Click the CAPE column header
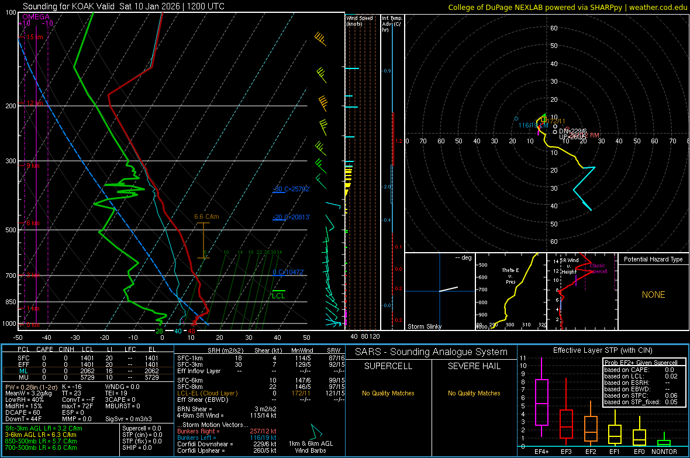 click(x=44, y=349)
